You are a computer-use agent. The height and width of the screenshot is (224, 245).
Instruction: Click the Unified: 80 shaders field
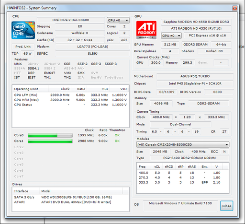tap(214, 51)
